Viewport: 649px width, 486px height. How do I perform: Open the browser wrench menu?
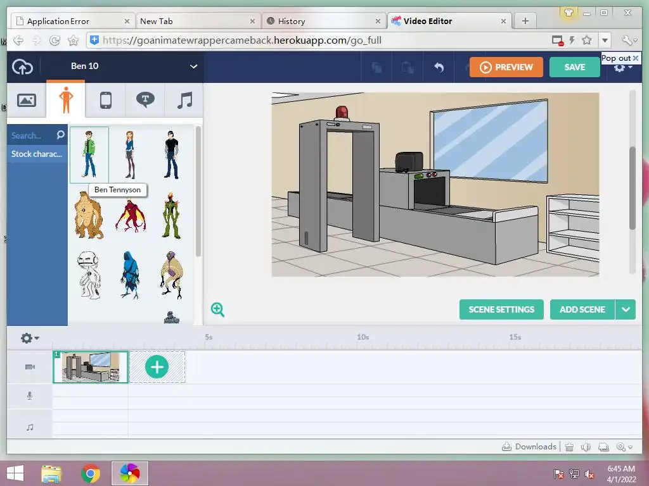coord(629,40)
